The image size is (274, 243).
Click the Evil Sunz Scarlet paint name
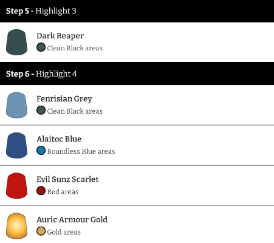click(x=67, y=179)
